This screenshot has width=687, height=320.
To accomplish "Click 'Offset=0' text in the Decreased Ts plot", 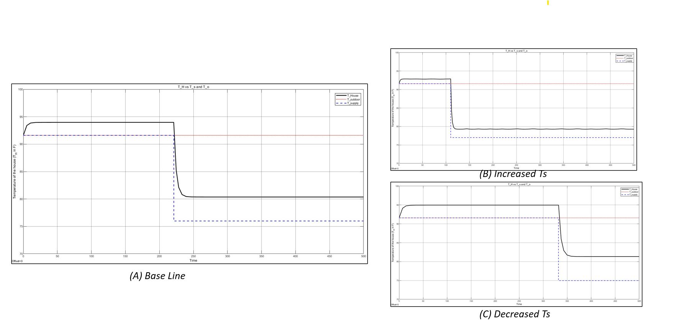I will 394,305.
